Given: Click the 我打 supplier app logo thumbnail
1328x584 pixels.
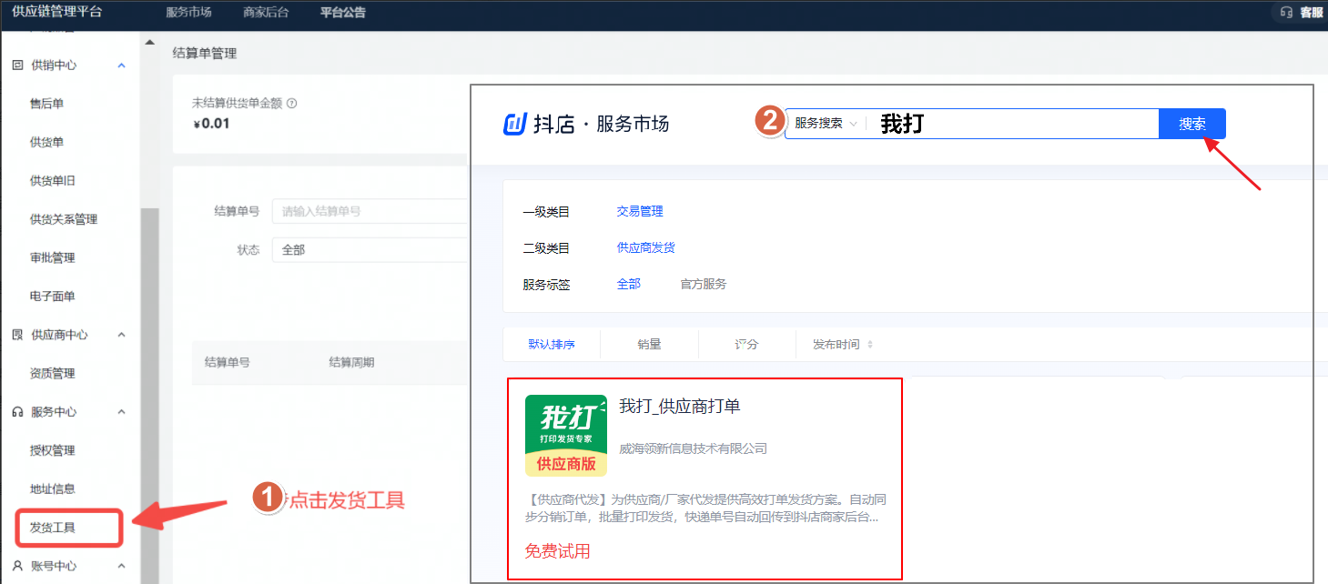Looking at the screenshot, I should coord(565,435).
